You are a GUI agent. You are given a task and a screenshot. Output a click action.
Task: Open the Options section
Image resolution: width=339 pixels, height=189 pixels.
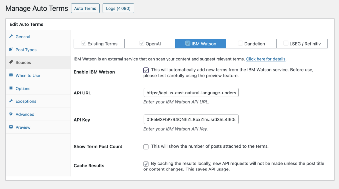[x=38, y=89]
